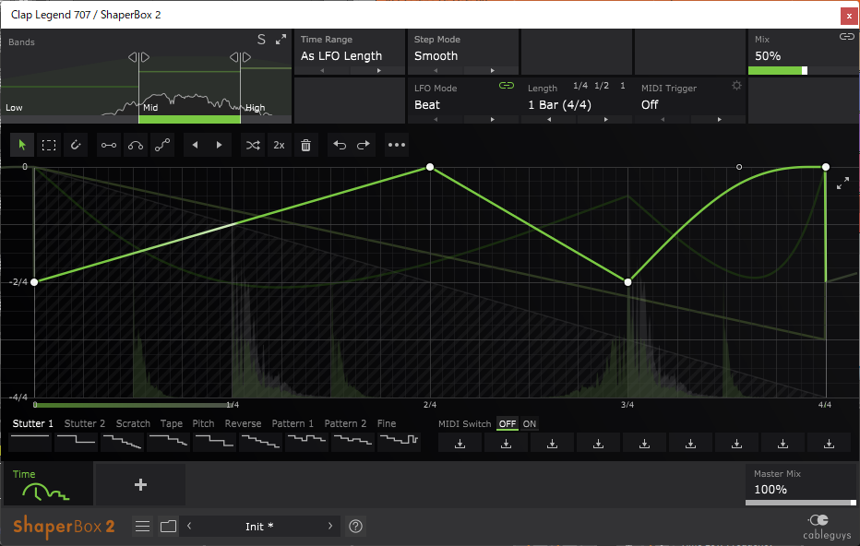
Task: Adjust the Mix 50% slider
Action: (803, 71)
